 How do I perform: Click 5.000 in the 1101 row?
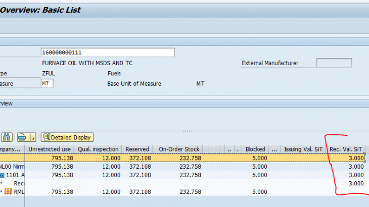[260, 175]
